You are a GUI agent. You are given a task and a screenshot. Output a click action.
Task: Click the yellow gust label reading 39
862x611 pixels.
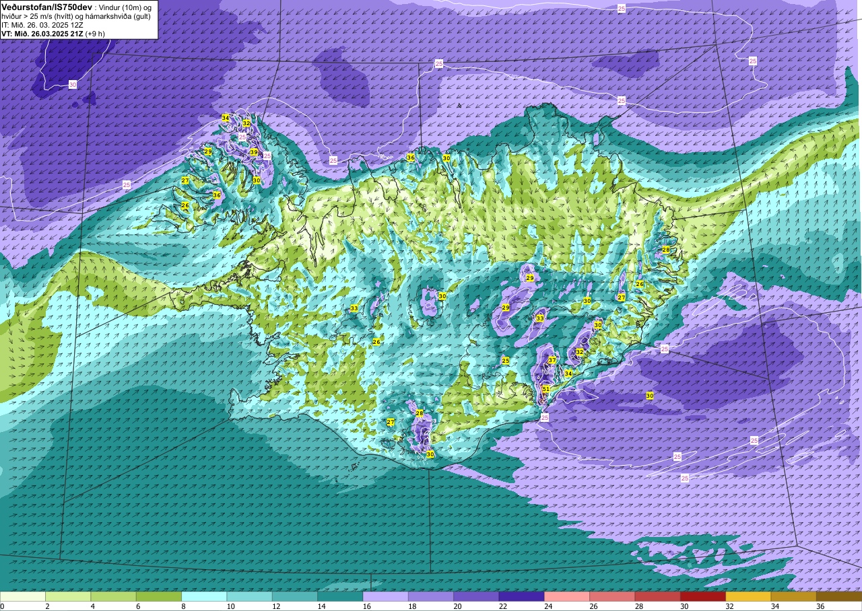pyautogui.click(x=254, y=153)
